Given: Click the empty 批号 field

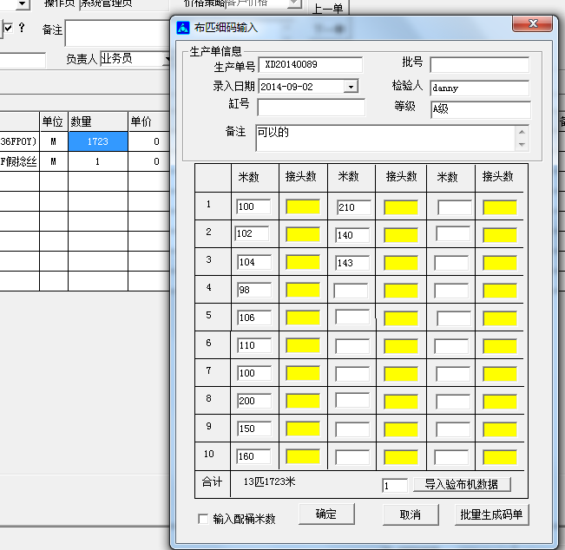Looking at the screenshot, I should pos(480,65).
